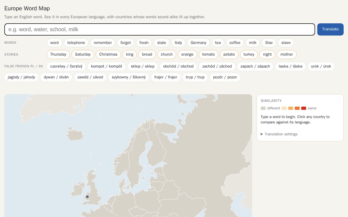Click the 'king' story chip
This screenshot has height=217, width=348.
point(130,55)
